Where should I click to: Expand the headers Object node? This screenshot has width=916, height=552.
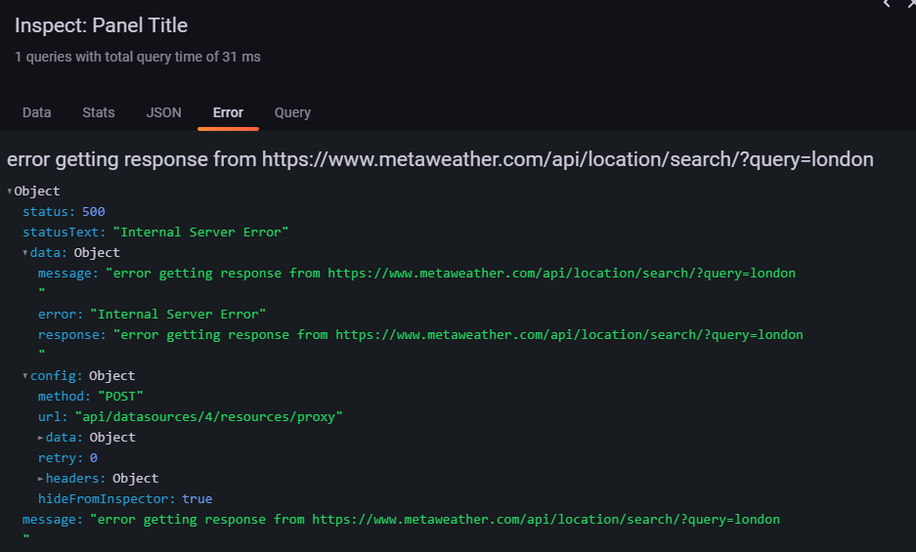click(40, 479)
